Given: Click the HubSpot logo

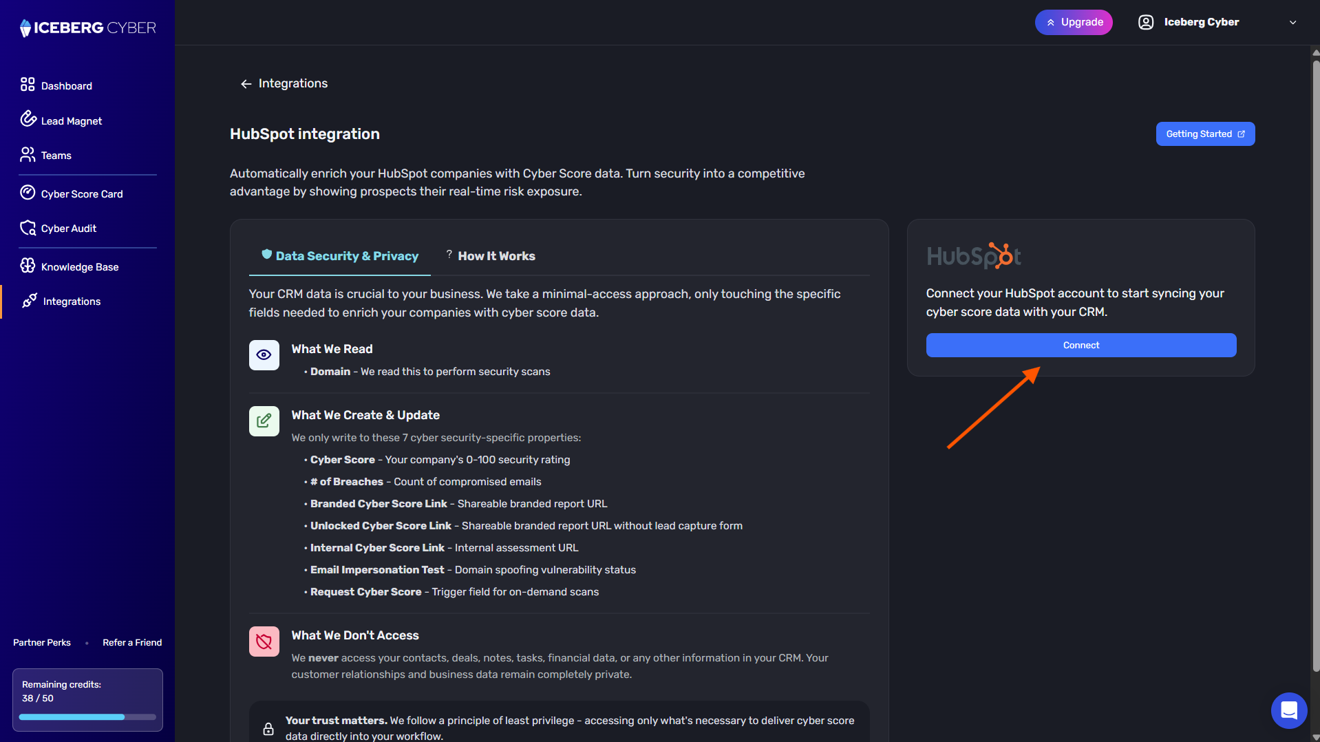Looking at the screenshot, I should [x=974, y=255].
